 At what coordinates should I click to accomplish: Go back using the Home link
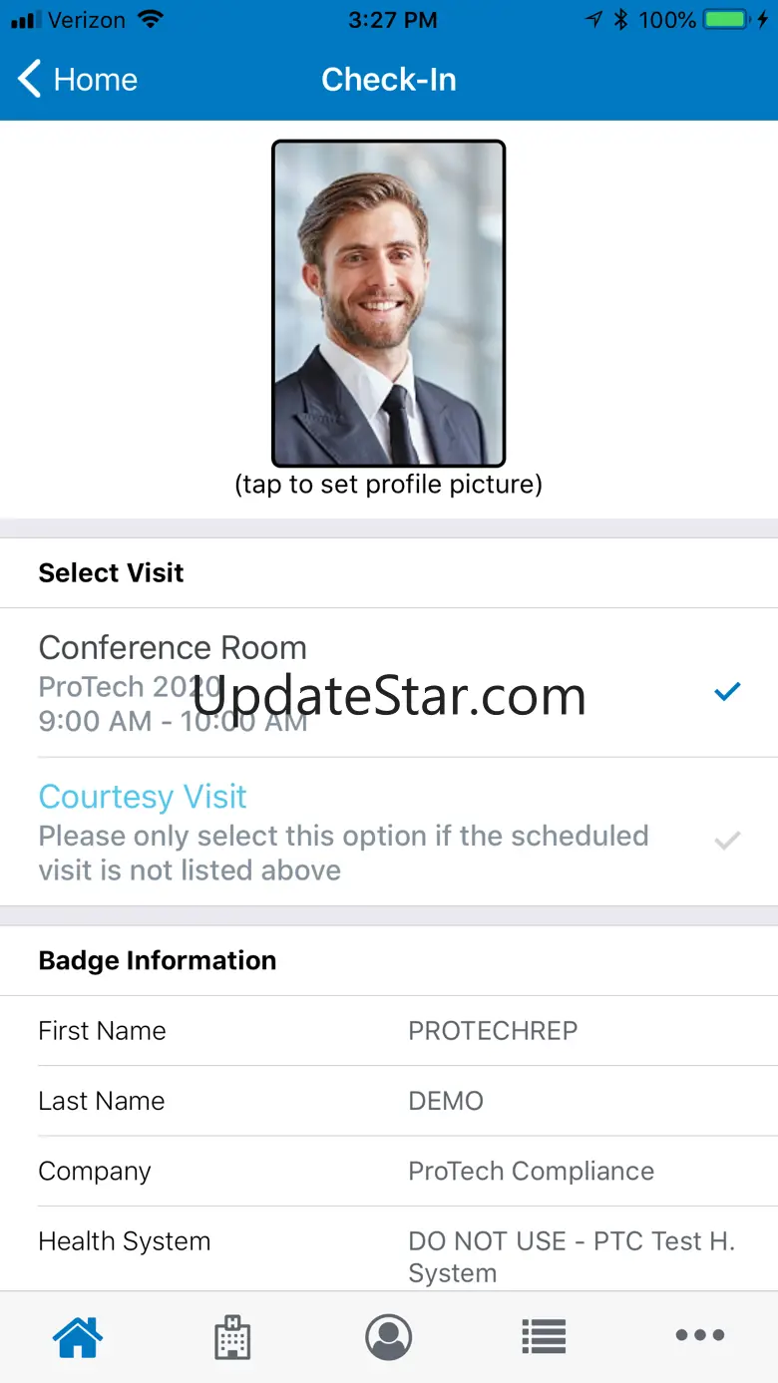pos(95,80)
